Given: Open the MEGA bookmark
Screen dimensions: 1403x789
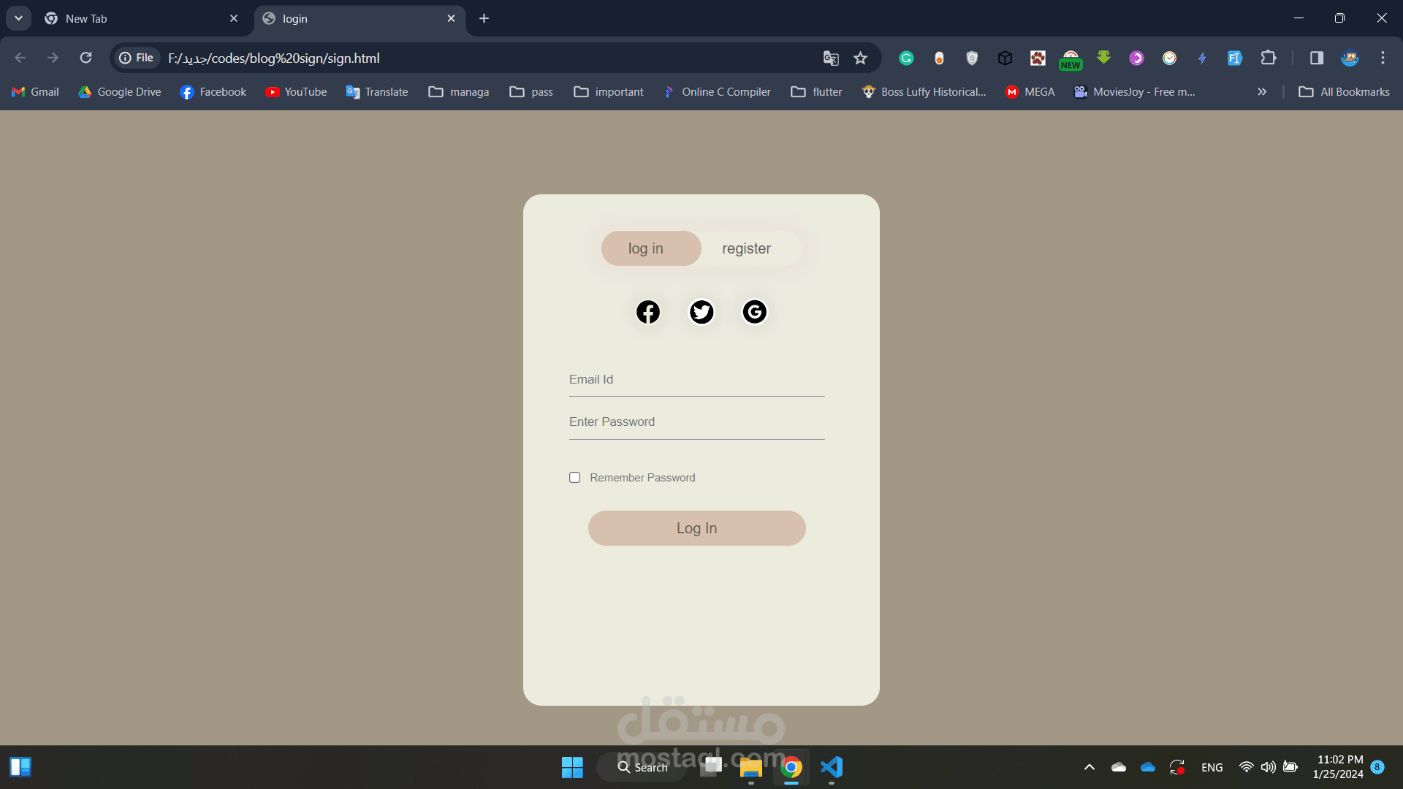Looking at the screenshot, I should (1030, 92).
